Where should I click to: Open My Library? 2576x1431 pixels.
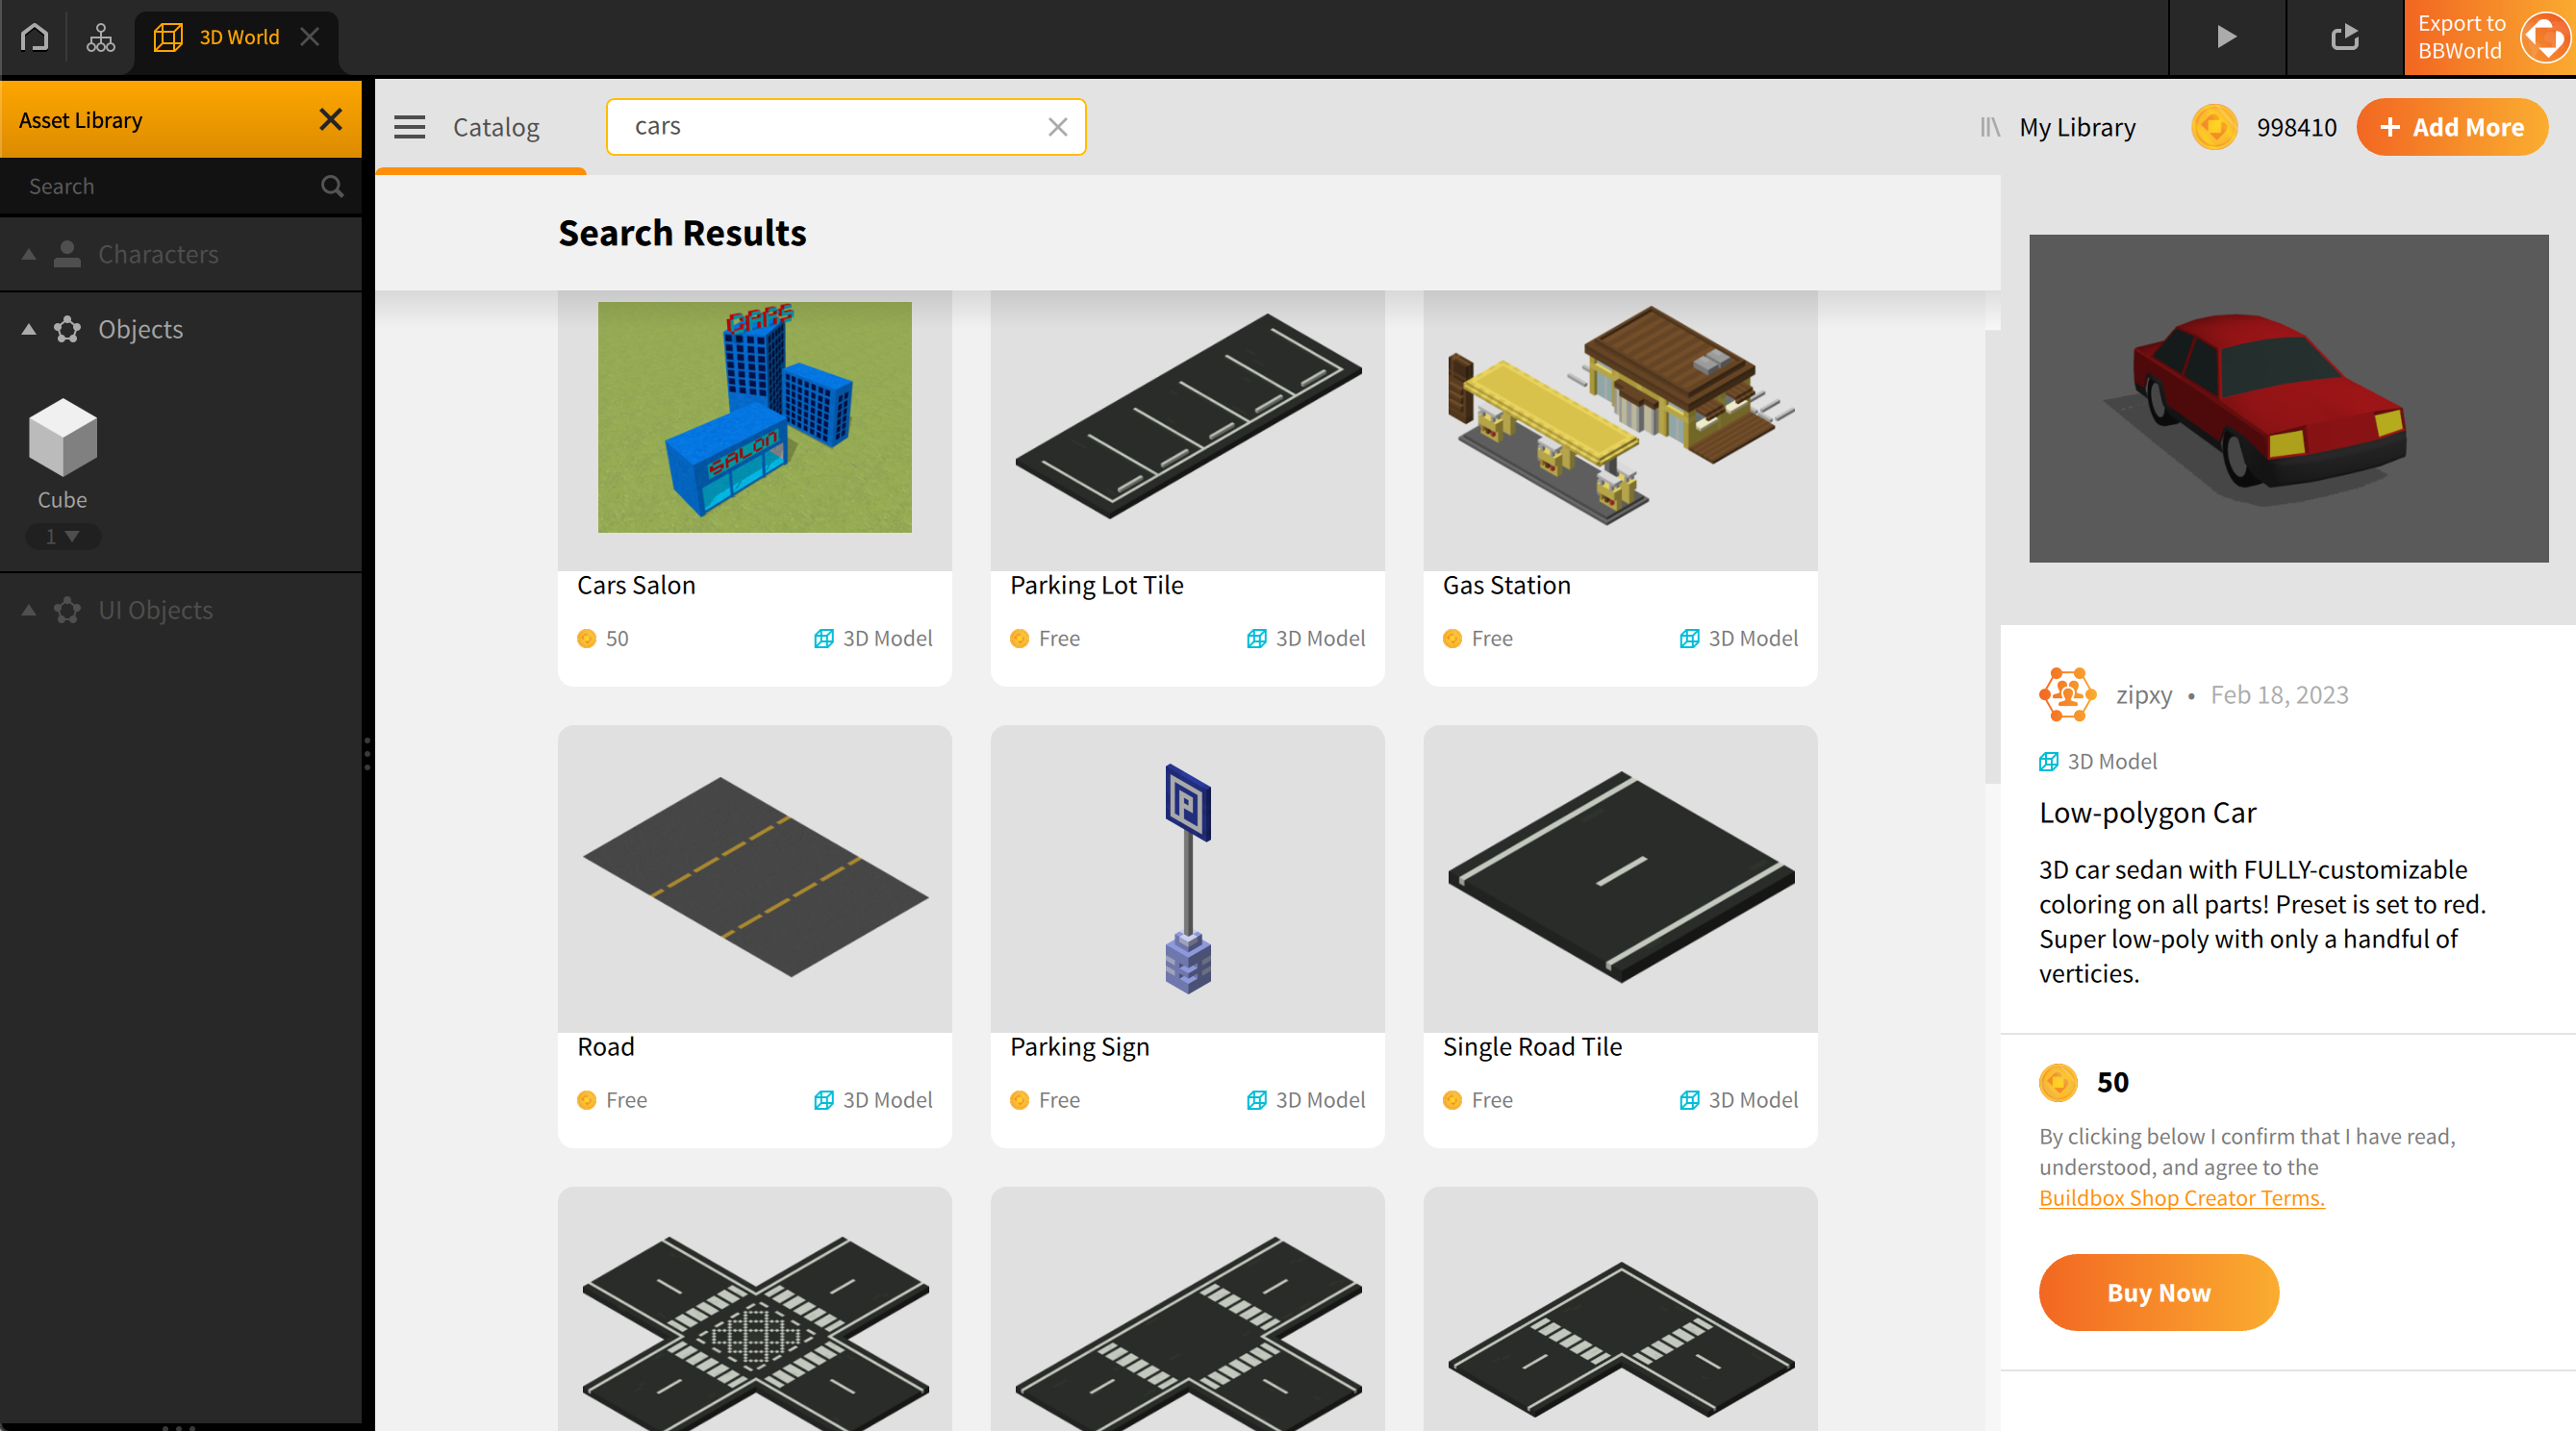(x=2058, y=127)
